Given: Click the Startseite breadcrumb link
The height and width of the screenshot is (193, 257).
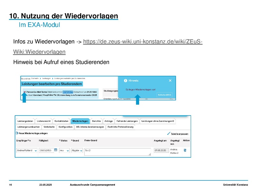Looking at the screenshot, I should click(x=35, y=78).
